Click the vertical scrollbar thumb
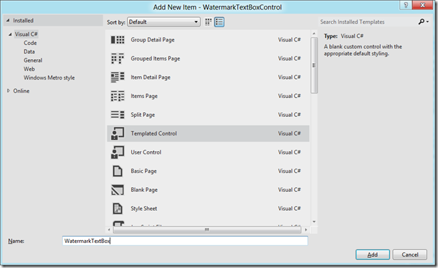 click(x=314, y=65)
